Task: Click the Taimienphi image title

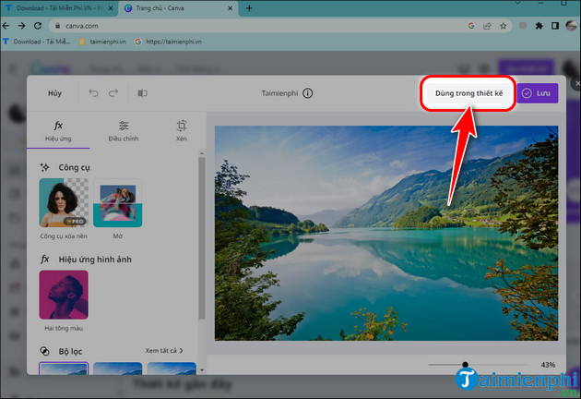Action: coord(279,93)
